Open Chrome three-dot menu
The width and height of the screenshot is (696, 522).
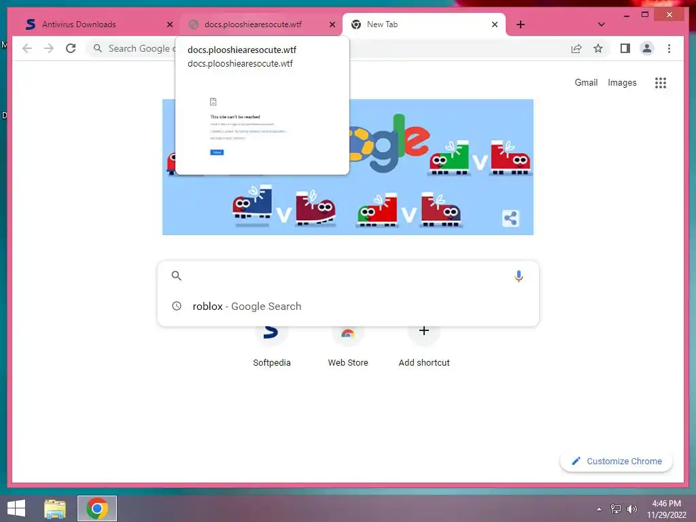tap(669, 48)
